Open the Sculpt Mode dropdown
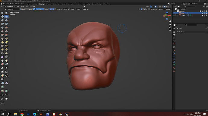Screen dimensions: 208x116 (x=10, y=7)
